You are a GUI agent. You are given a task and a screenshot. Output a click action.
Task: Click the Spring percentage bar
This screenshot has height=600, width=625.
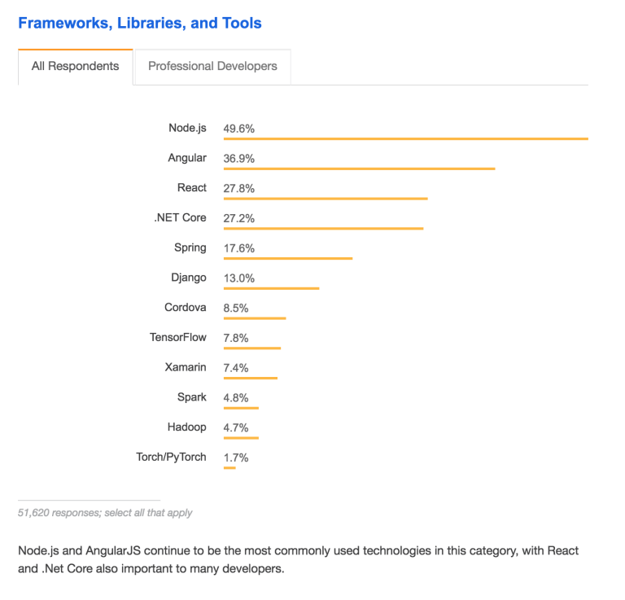coord(288,259)
